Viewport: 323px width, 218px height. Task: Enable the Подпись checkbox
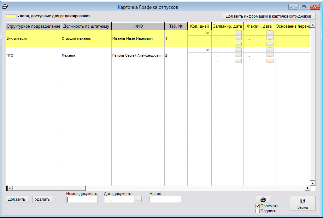[258, 211]
